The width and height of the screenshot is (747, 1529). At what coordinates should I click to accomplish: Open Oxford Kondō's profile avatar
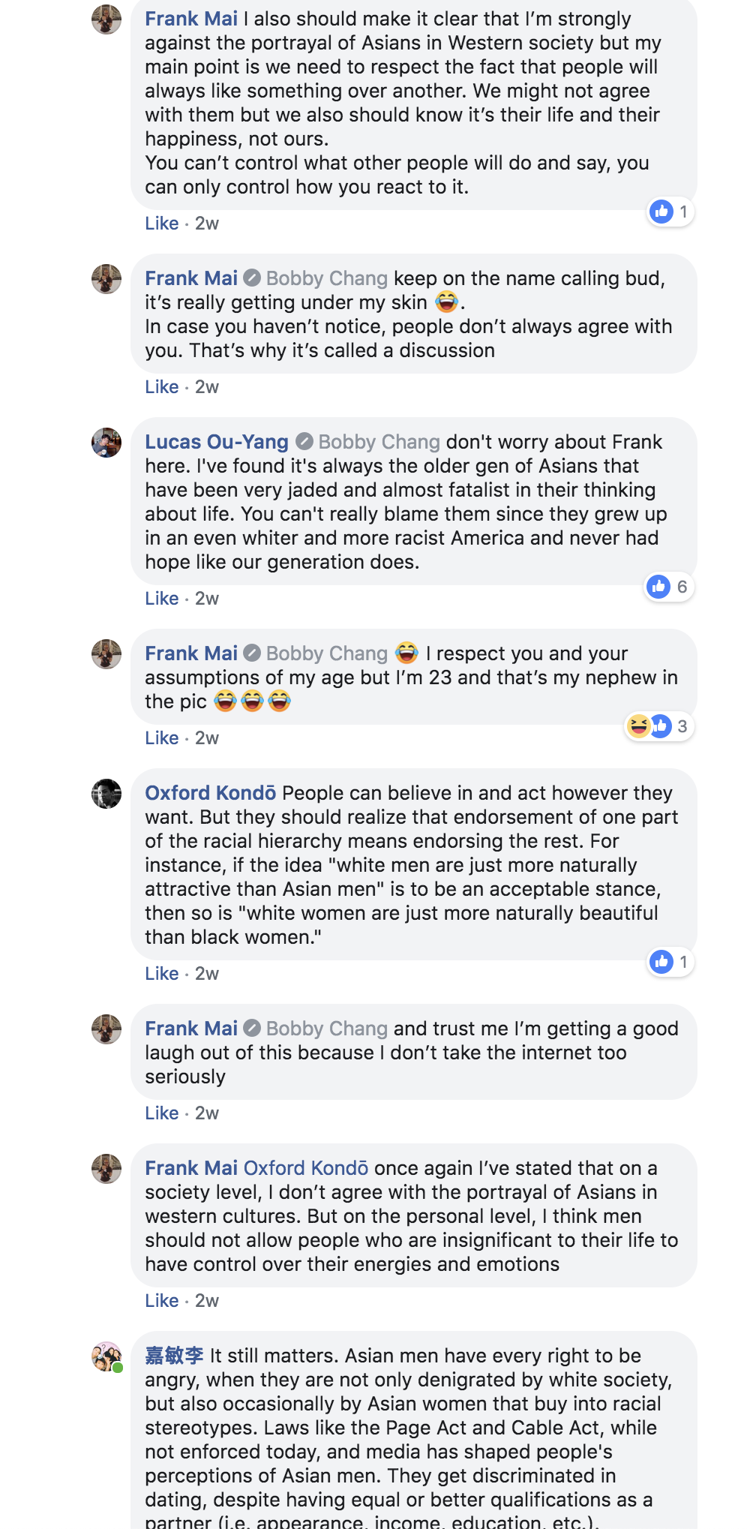[x=106, y=794]
